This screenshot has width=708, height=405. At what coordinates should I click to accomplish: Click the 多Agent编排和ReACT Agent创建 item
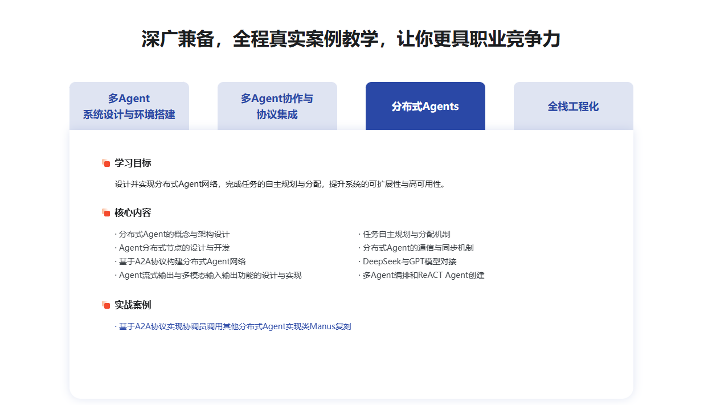tap(423, 275)
